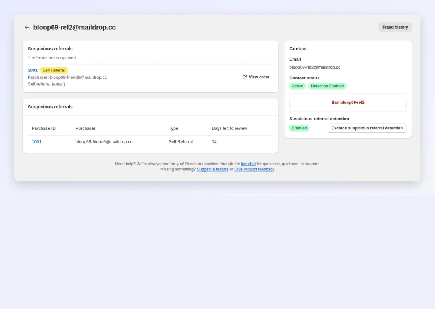Image resolution: width=435 pixels, height=309 pixels.
Task: Click the Purchaser: bloop69-friend6@maildrop.cc line
Action: (67, 77)
